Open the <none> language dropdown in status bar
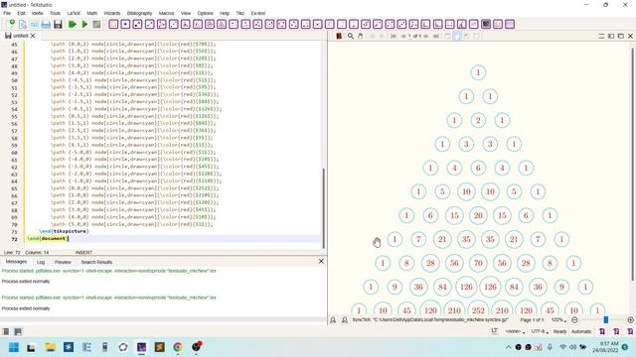The height and width of the screenshot is (357, 636). tap(515, 331)
